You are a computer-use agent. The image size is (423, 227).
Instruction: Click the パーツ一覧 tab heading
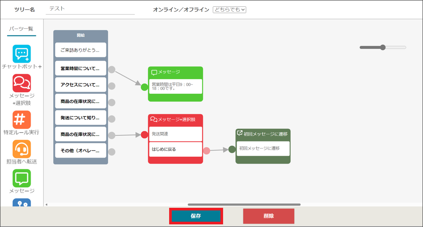[x=21, y=29]
